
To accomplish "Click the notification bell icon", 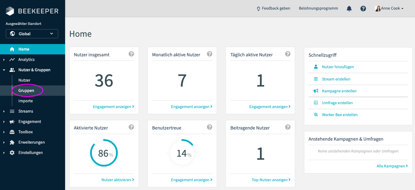I will [x=349, y=8].
